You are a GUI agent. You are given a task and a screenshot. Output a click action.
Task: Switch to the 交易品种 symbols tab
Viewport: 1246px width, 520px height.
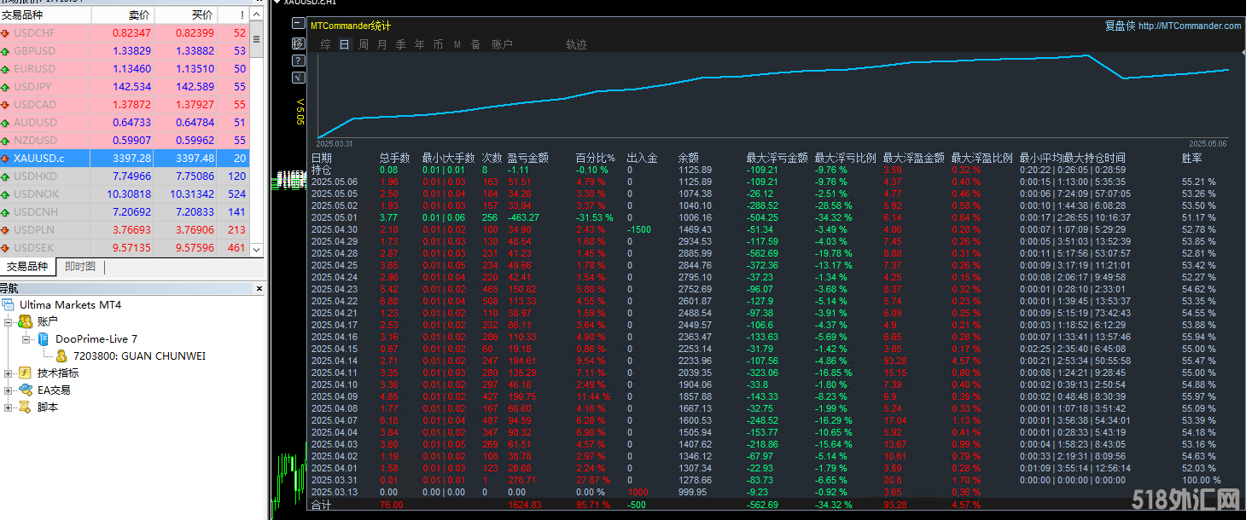(28, 267)
